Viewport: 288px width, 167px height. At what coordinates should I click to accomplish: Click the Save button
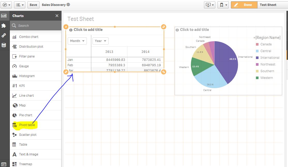click(33, 5)
